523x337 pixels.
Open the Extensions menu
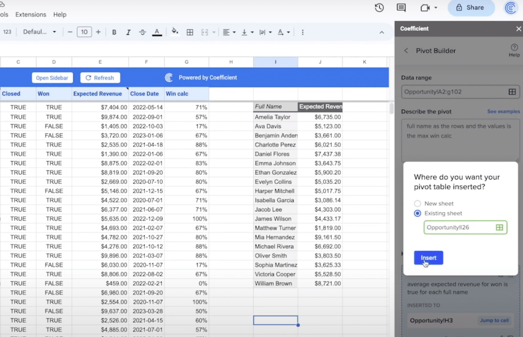[31, 15]
